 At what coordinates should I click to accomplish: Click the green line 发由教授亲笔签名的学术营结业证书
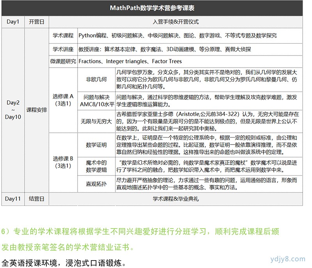68,247
